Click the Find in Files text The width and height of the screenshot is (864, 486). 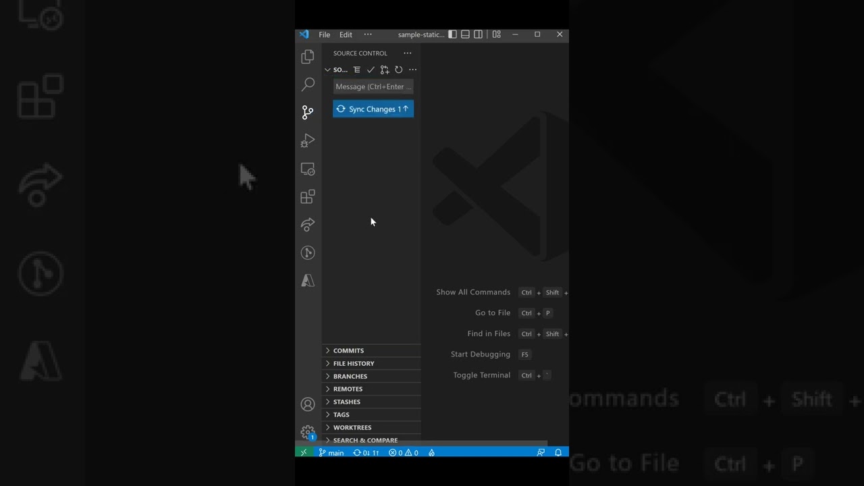(x=489, y=333)
